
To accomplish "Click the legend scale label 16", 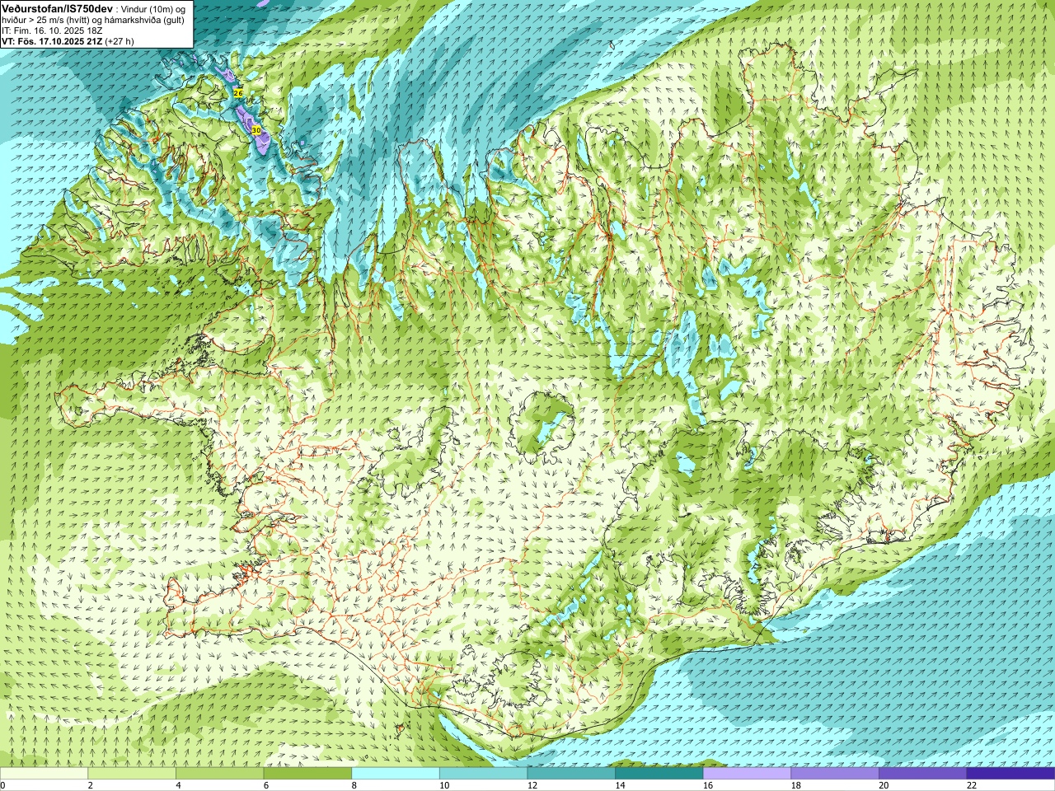I will click(x=707, y=785).
